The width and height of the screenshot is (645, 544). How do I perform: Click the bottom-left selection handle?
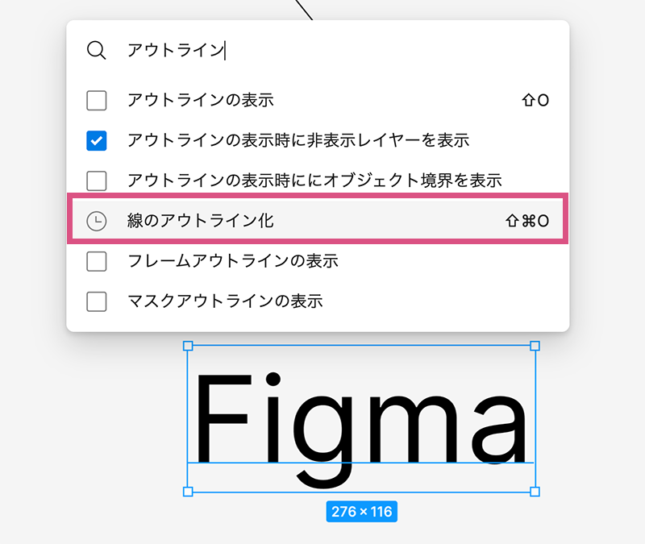tap(188, 492)
